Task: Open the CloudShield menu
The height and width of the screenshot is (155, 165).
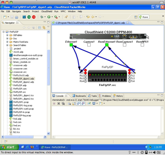Action: (x=46, y=11)
